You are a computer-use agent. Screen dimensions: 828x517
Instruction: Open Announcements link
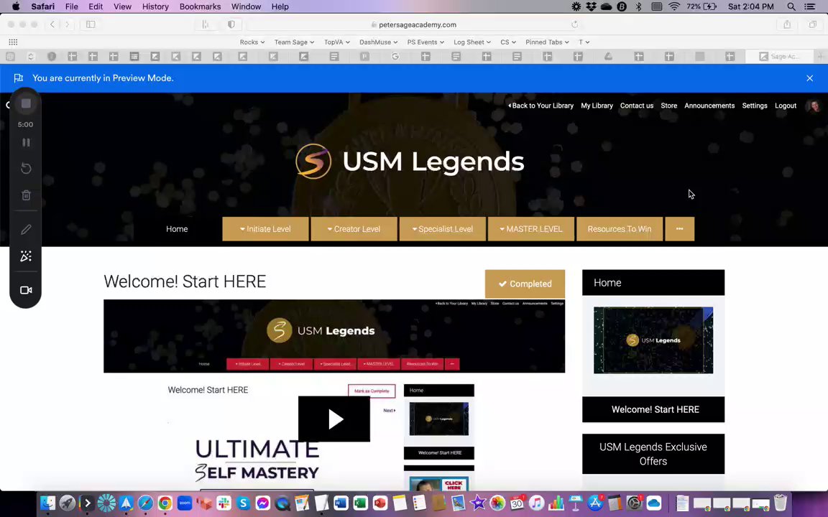tap(709, 106)
